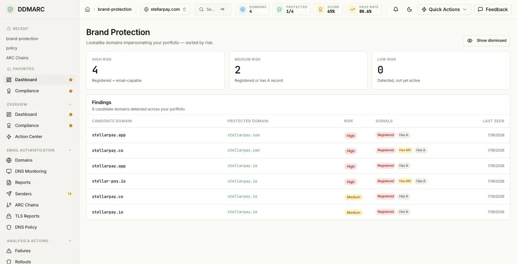Open Action Center menu item
The height and width of the screenshot is (264, 517).
click(39, 137)
